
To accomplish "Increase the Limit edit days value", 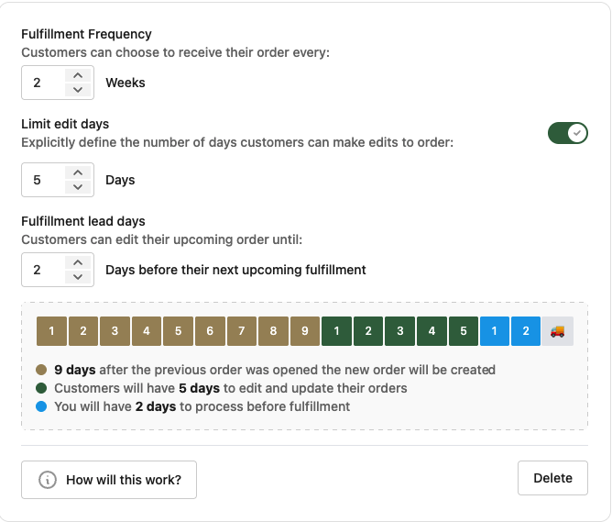I will [78, 173].
